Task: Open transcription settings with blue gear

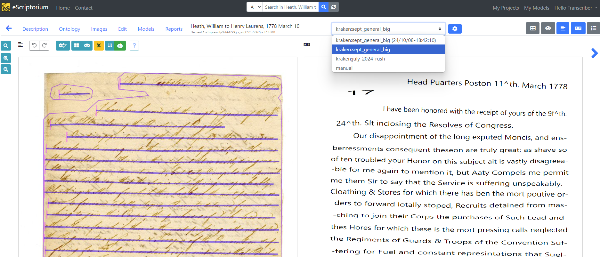Action: [455, 29]
